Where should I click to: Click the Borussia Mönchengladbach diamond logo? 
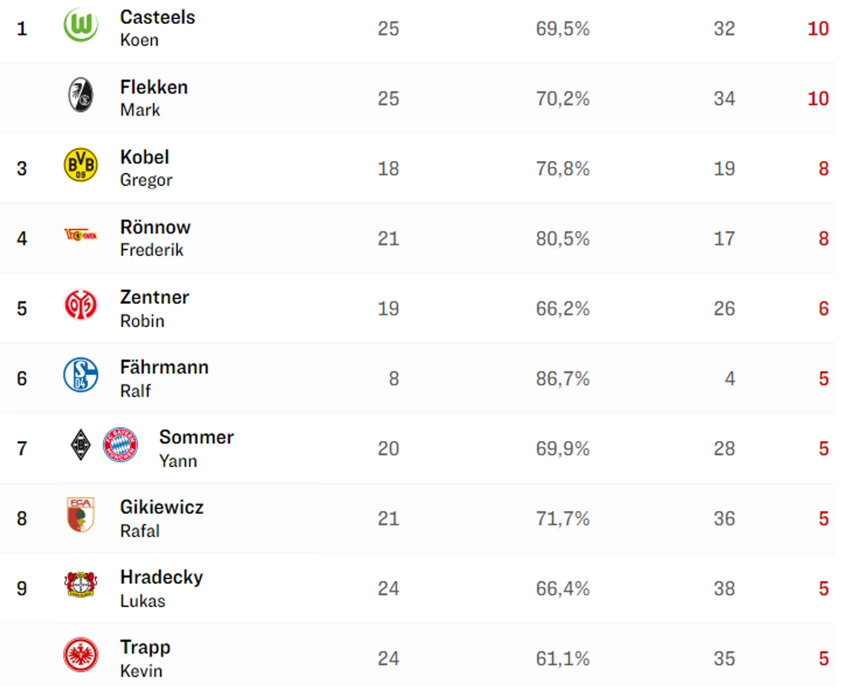(x=81, y=445)
